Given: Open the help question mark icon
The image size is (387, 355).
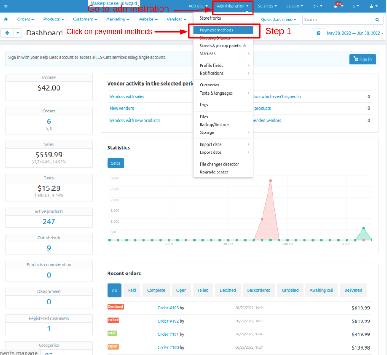Looking at the screenshot, I should coord(318,33).
